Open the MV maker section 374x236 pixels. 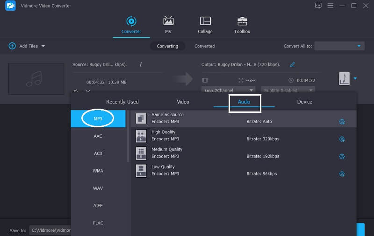pos(168,25)
